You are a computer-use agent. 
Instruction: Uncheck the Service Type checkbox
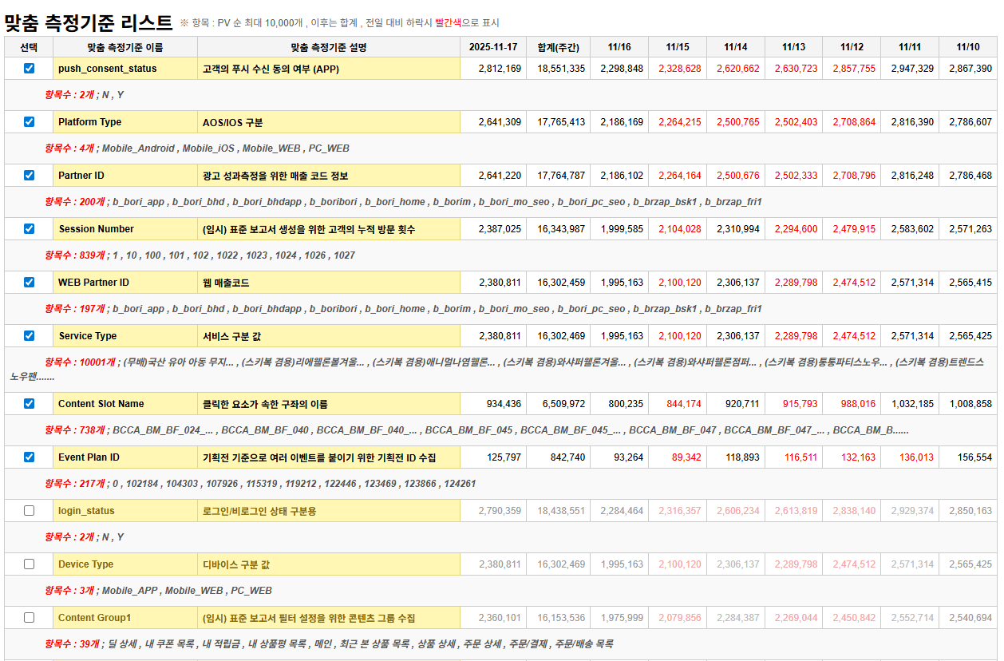[30, 336]
